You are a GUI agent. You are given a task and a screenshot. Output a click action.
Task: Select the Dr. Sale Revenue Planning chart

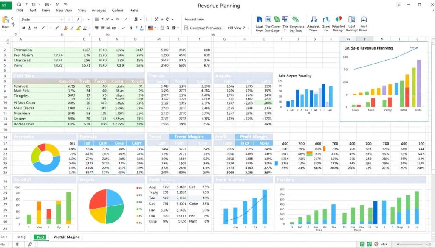(x=384, y=81)
